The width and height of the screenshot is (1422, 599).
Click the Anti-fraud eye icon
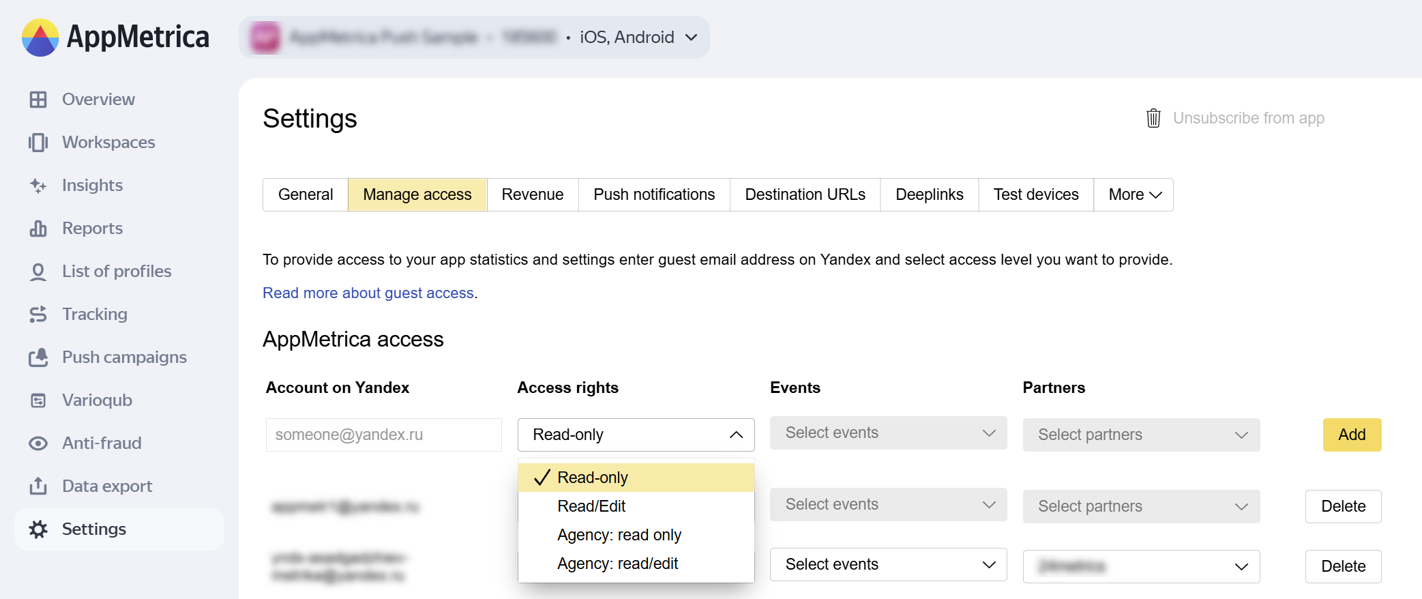38,443
